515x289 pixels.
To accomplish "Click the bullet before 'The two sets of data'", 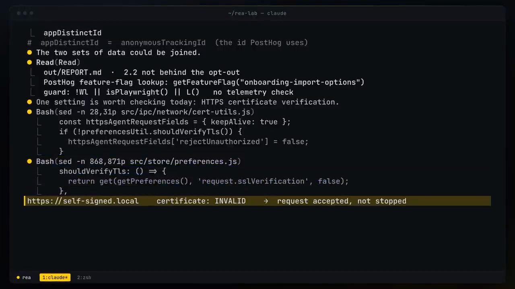I will pos(29,53).
